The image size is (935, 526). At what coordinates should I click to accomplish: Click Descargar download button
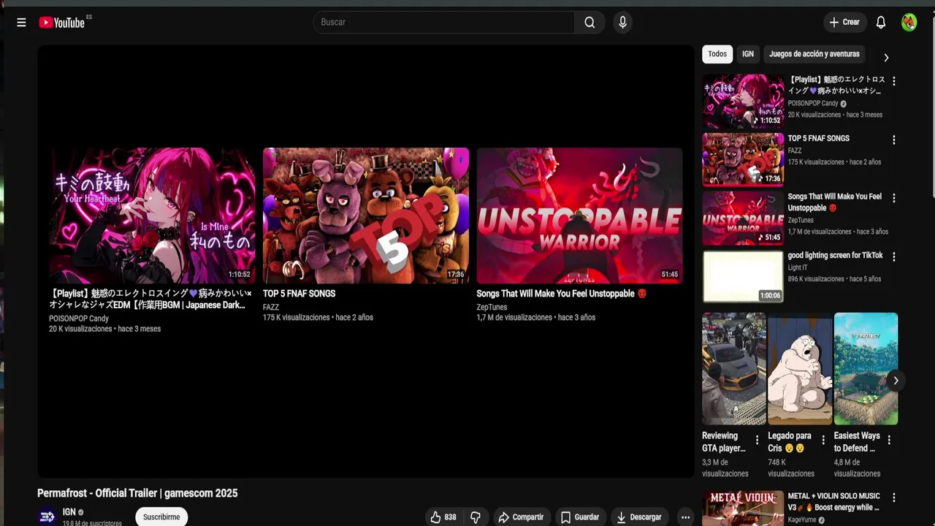pos(639,517)
